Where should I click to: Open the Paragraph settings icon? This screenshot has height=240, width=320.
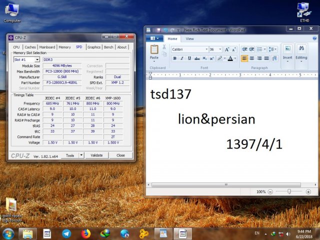[x=274, y=58]
